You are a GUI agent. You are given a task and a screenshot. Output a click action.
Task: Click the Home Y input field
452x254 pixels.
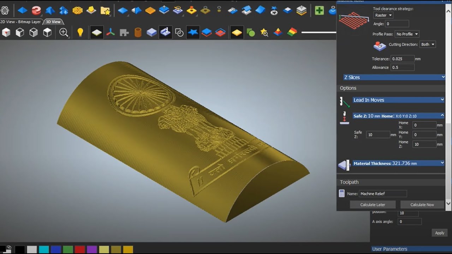click(425, 134)
